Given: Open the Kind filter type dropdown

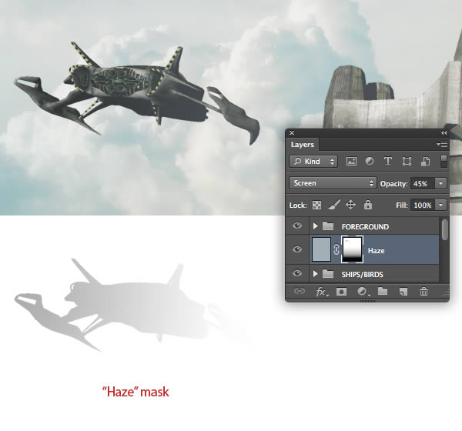Looking at the screenshot, I should pyautogui.click(x=313, y=162).
